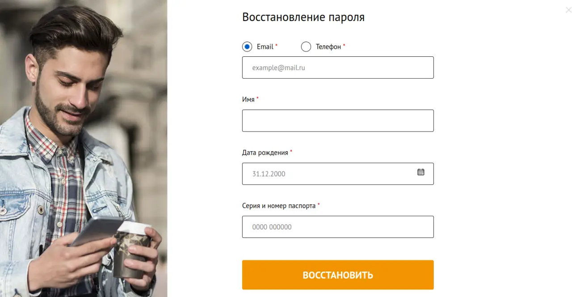Image resolution: width=572 pixels, height=297 pixels.
Task: Click the Имя field label
Action: point(248,99)
